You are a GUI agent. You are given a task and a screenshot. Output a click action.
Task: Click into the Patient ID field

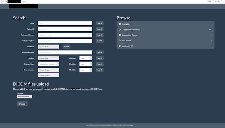click(x=65, y=29)
